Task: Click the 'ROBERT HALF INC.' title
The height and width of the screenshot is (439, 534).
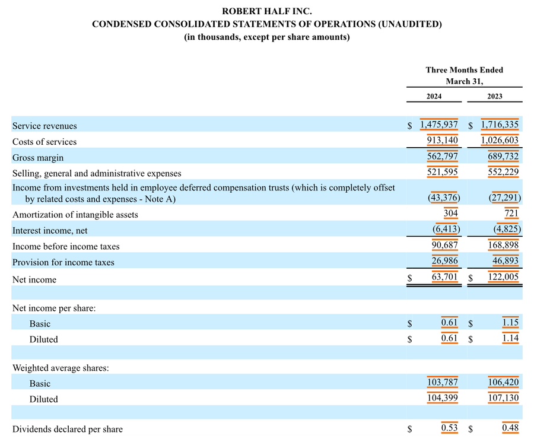Action: pos(266,11)
